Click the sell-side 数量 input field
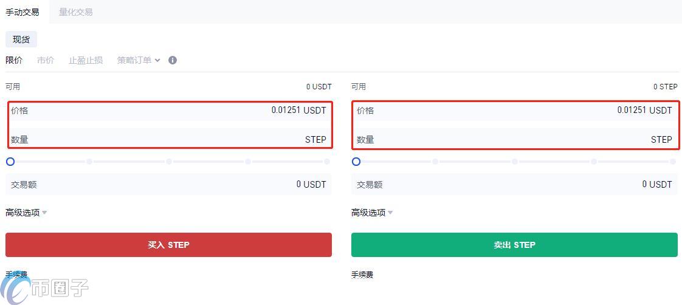 coord(515,140)
